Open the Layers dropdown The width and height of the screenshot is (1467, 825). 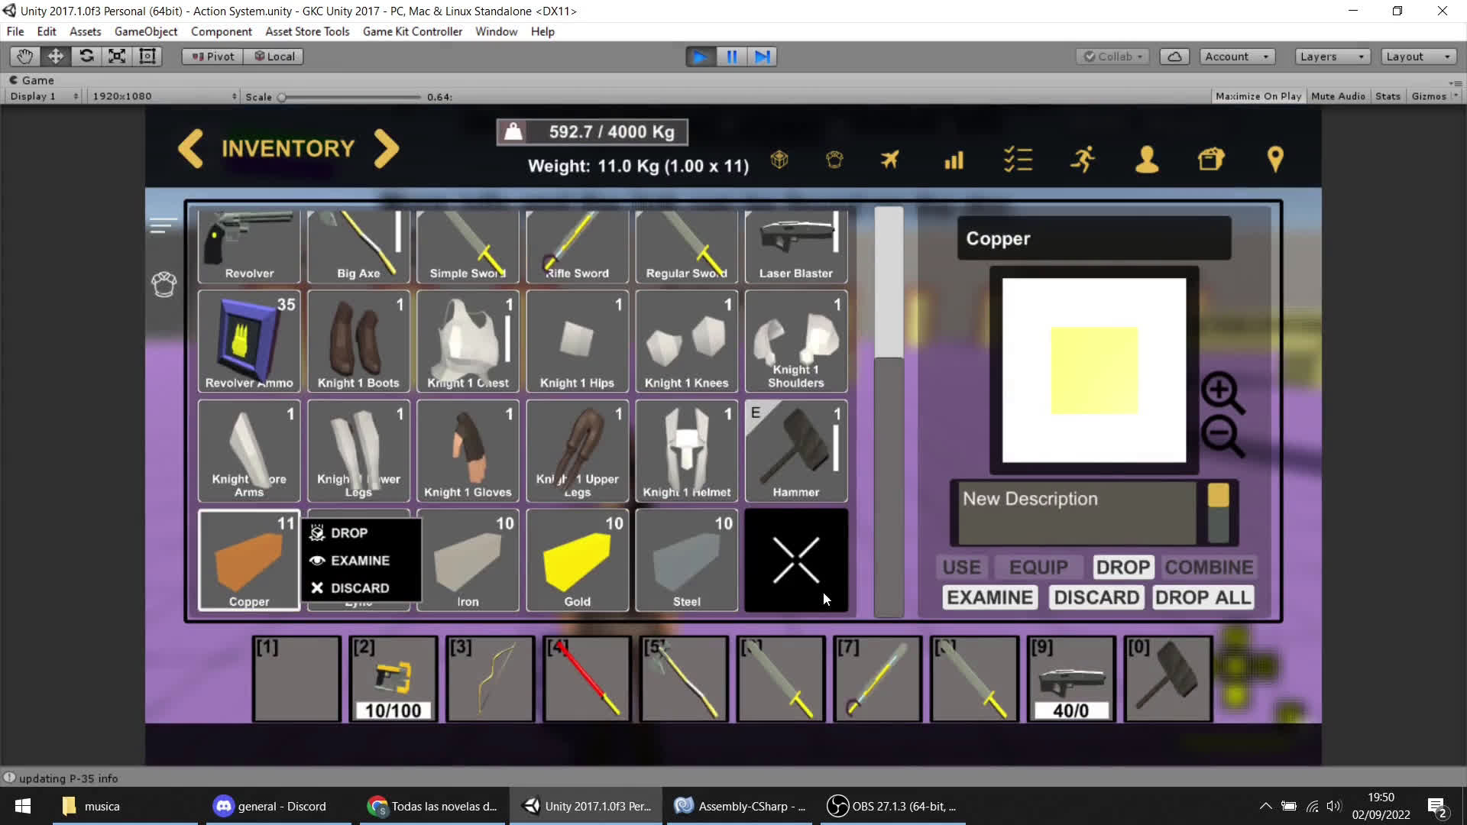pyautogui.click(x=1331, y=56)
